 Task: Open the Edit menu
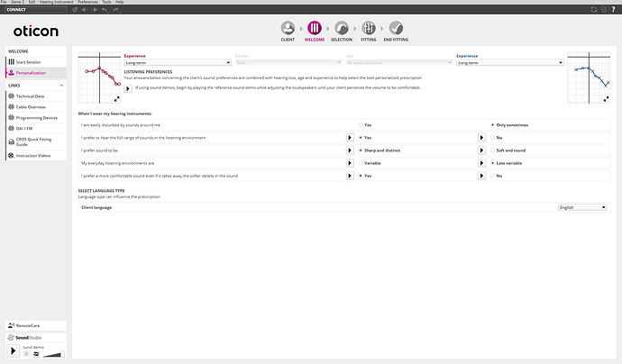tap(32, 2)
